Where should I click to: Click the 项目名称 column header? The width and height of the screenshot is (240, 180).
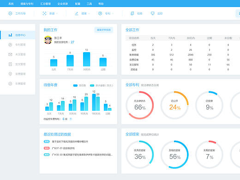pos(134,38)
